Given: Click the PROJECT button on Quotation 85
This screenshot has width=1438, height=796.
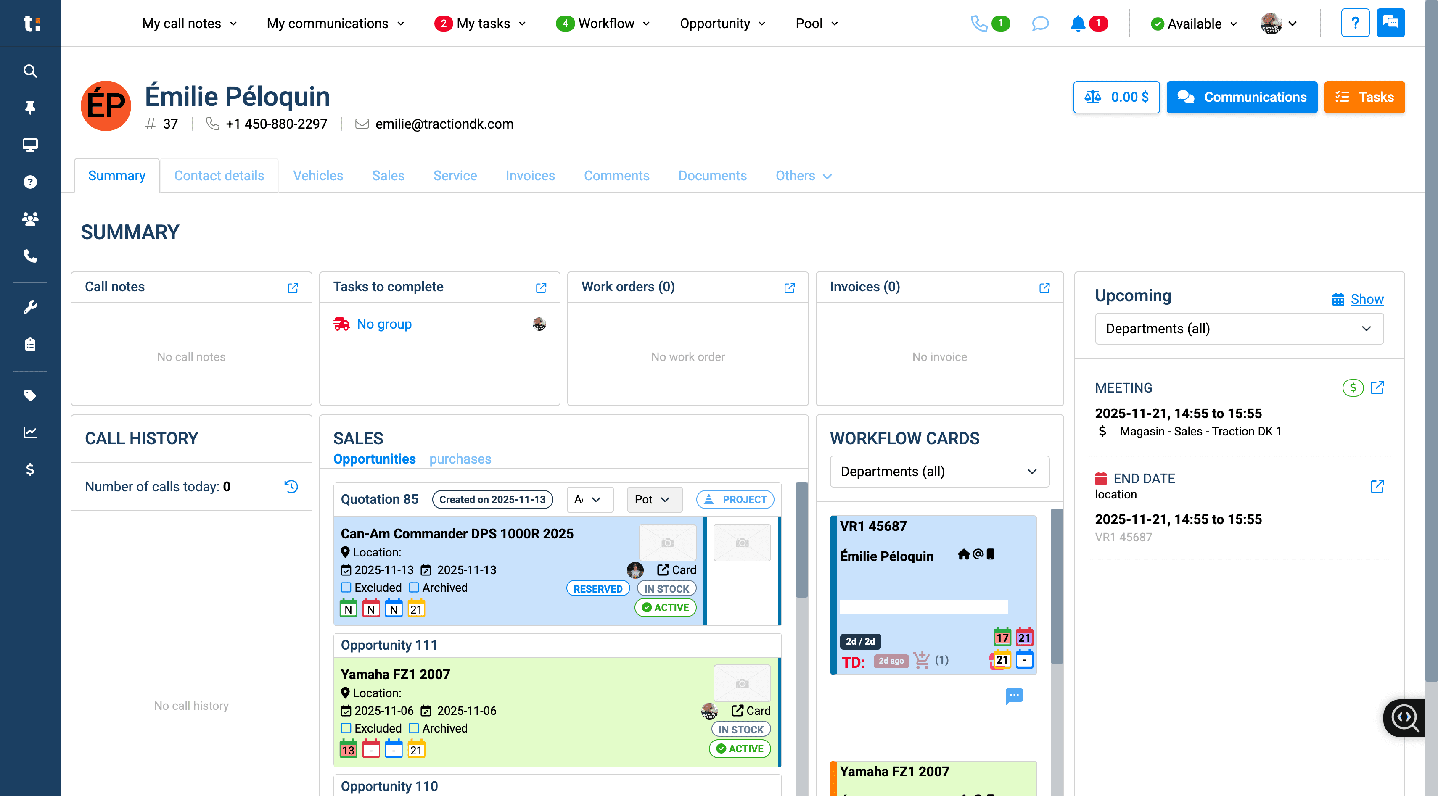Looking at the screenshot, I should 735,499.
